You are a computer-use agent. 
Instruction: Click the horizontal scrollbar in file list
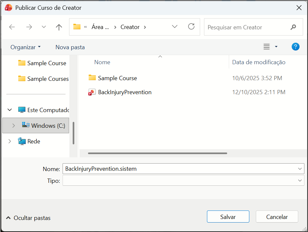[157, 153]
